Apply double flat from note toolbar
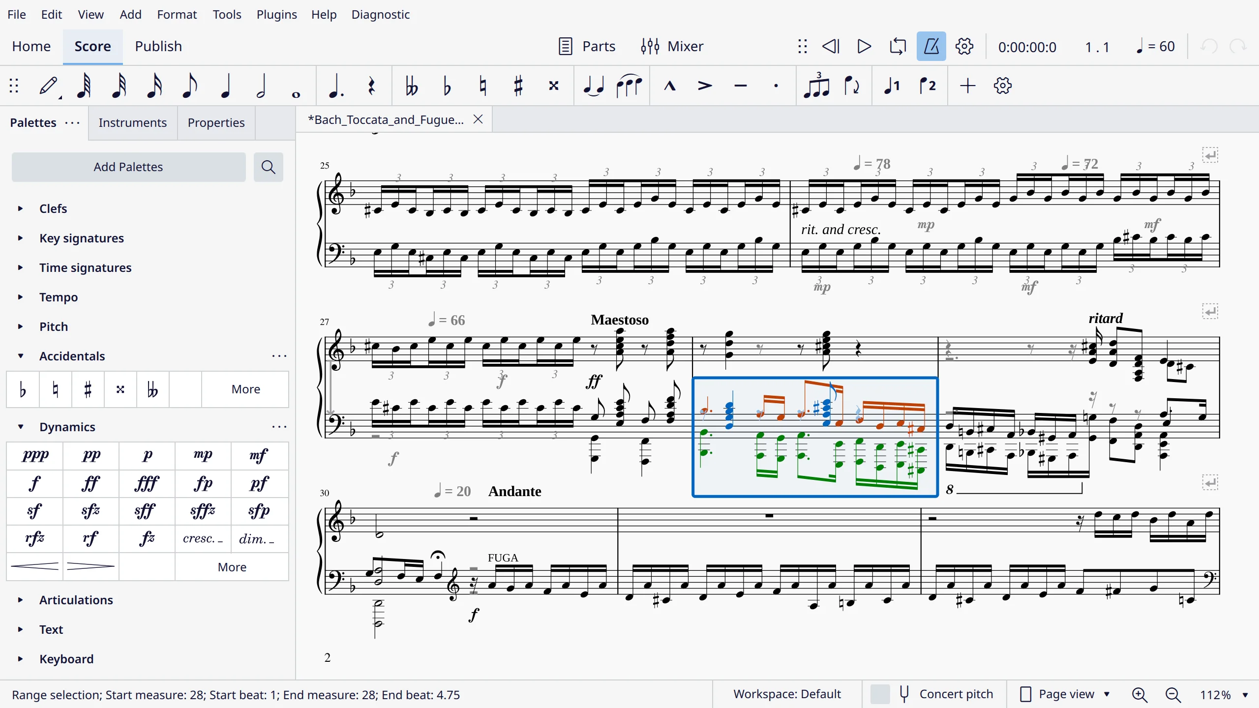The image size is (1259, 708). pos(412,86)
